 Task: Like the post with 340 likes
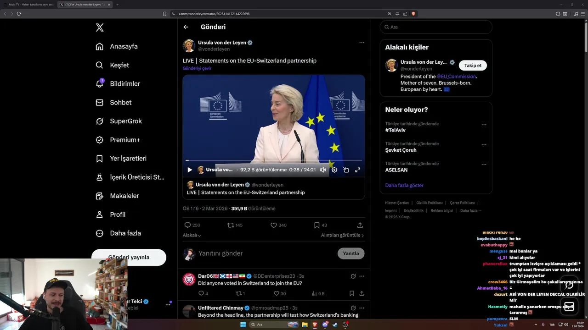pyautogui.click(x=278, y=225)
